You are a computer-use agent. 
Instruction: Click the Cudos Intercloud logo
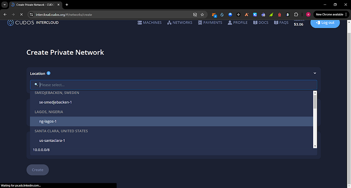click(x=33, y=23)
